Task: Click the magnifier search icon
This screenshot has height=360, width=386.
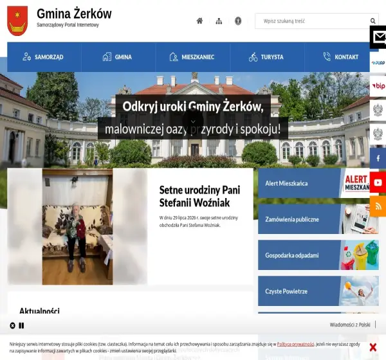Action: (372, 21)
